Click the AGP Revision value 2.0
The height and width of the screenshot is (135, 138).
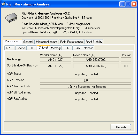click(86, 80)
